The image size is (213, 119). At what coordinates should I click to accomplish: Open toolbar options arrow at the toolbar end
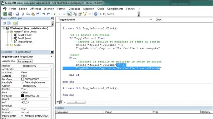pos(139,14)
